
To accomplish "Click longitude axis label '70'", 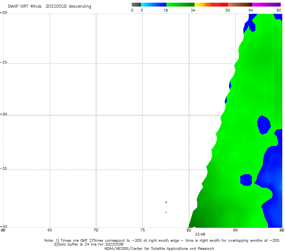I will tap(96, 230).
